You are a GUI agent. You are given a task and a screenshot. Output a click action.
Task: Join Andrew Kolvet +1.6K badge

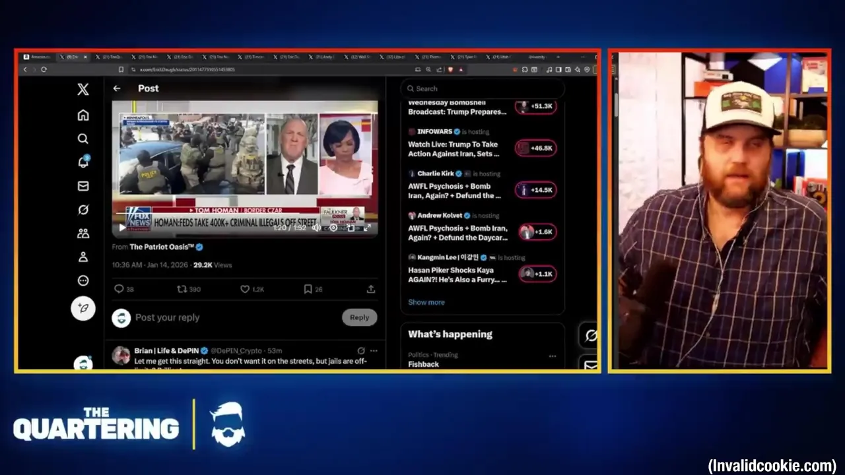(536, 232)
